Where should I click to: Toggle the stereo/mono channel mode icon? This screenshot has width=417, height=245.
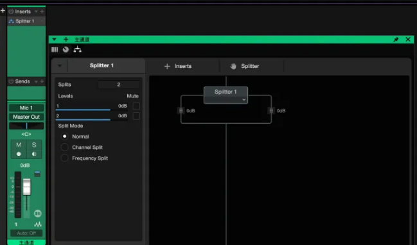click(38, 213)
